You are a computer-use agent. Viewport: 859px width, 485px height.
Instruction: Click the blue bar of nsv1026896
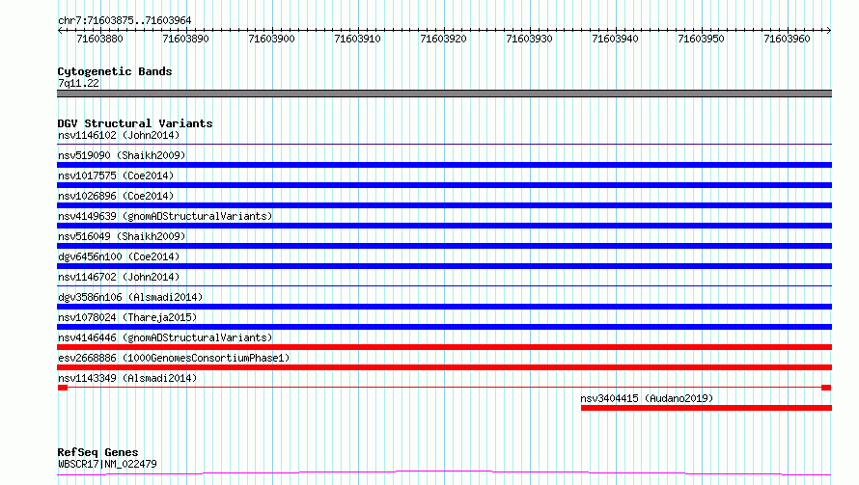[444, 205]
